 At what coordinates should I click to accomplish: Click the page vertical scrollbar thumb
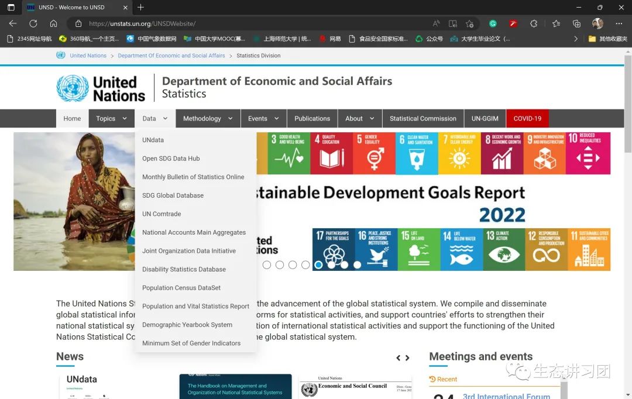click(x=627, y=104)
